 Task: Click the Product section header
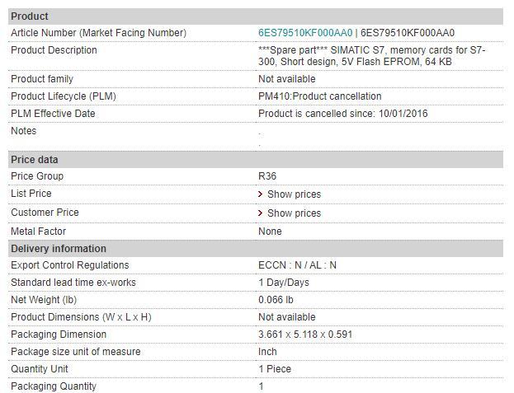click(x=30, y=16)
